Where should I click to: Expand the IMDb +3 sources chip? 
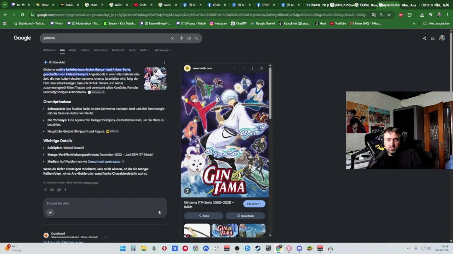tap(112, 131)
